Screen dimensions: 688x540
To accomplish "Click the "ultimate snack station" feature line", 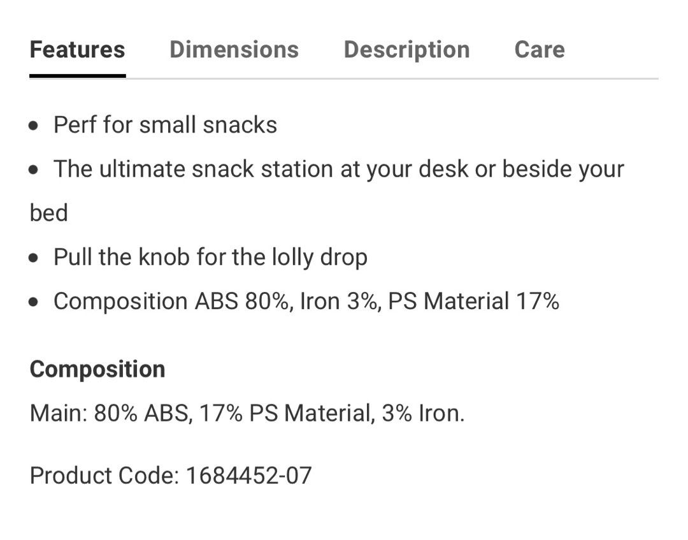I will [x=338, y=169].
